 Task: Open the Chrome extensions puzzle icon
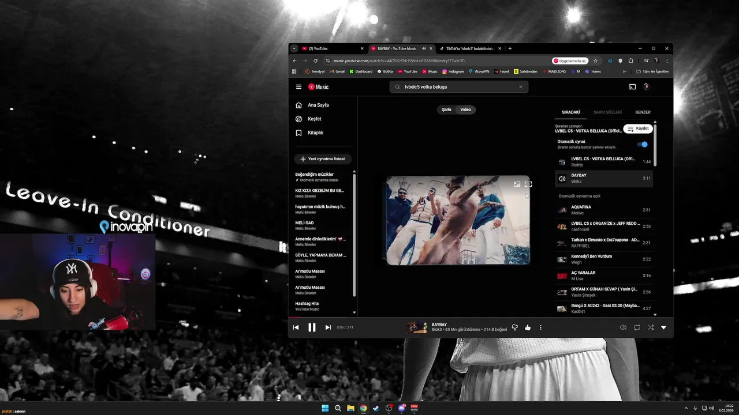coord(631,61)
